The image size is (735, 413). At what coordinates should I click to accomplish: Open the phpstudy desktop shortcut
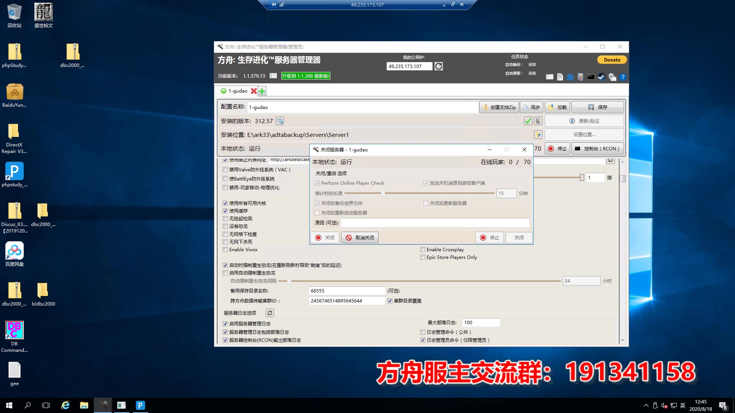[x=15, y=174]
